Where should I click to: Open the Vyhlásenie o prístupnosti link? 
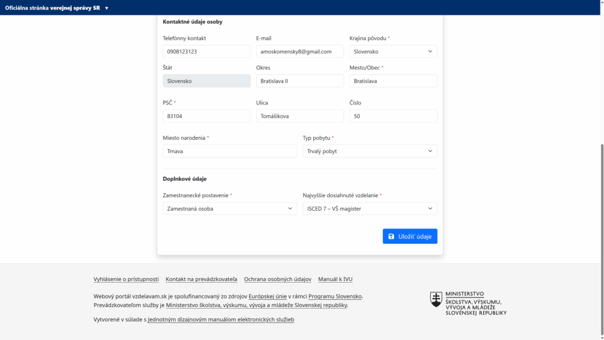tap(126, 279)
